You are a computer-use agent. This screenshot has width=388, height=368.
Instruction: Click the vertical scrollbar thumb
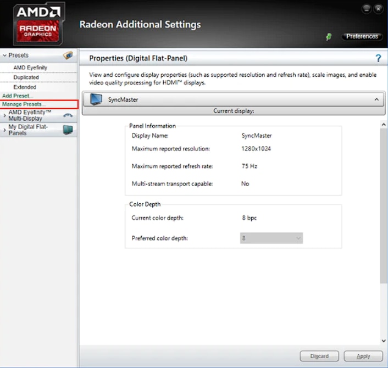384,205
